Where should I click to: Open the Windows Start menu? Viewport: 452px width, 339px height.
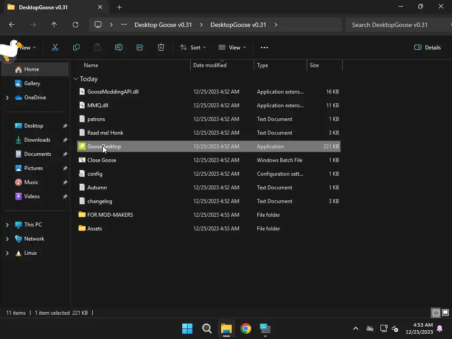[x=187, y=328]
